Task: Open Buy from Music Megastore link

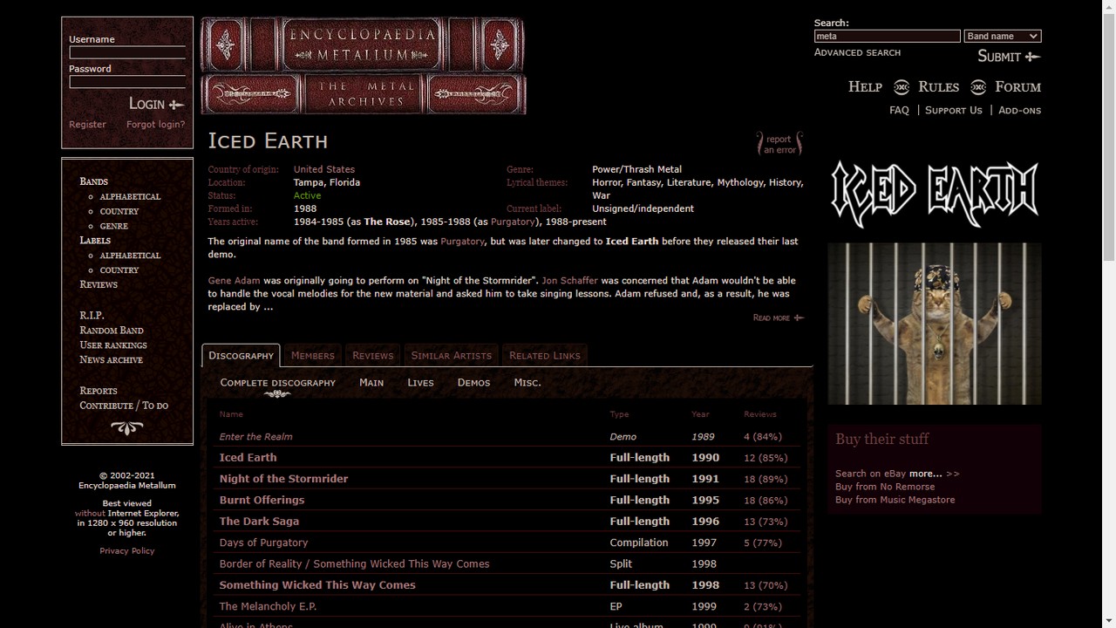Action: [x=895, y=500]
